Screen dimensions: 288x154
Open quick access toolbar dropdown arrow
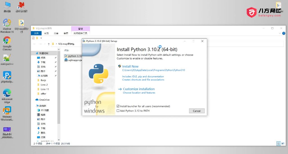(41, 38)
